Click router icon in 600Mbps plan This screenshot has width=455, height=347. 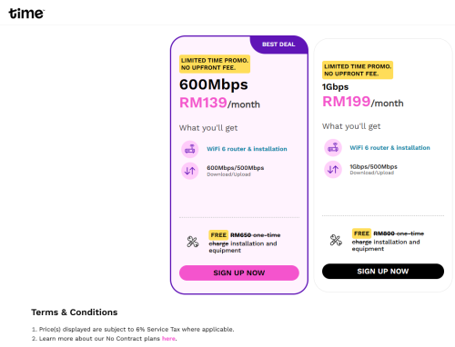pyautogui.click(x=190, y=149)
